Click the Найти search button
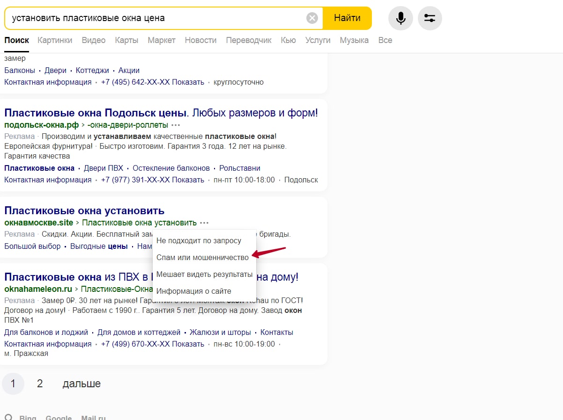 [x=347, y=18]
